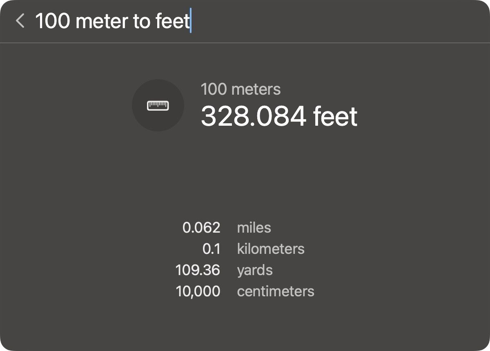This screenshot has width=490, height=351.
Task: Click the "yards" unit label
Action: click(254, 270)
